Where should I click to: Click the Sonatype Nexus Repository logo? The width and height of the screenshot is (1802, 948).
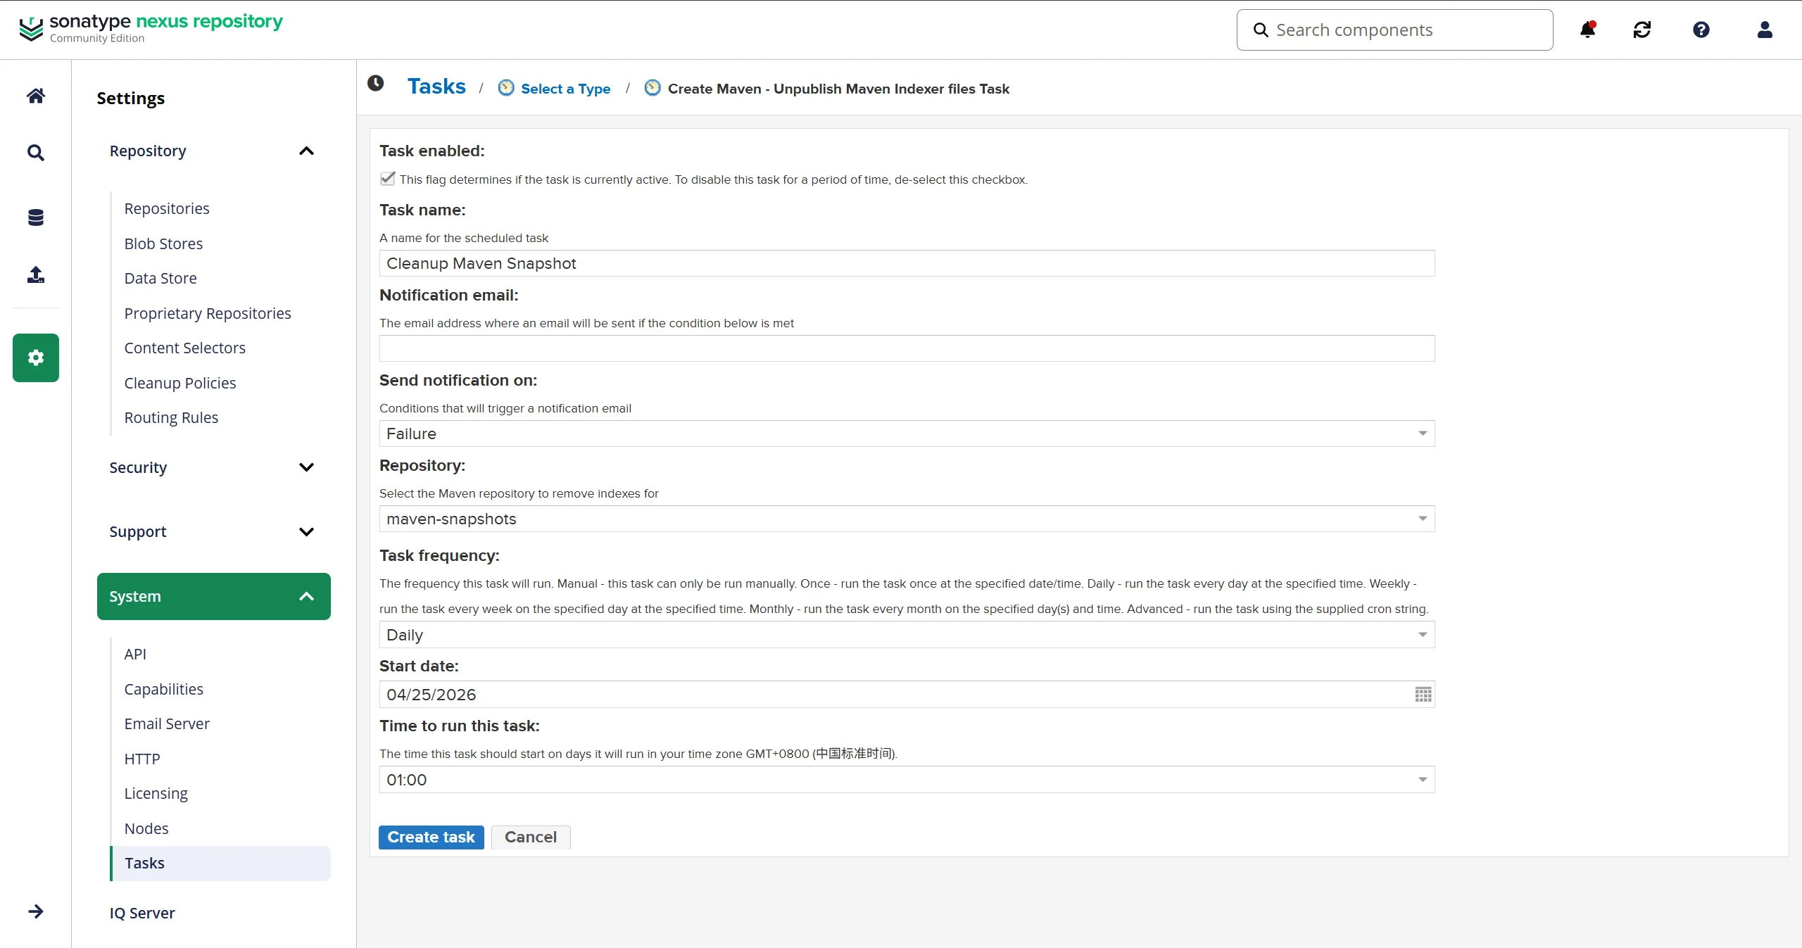point(151,29)
